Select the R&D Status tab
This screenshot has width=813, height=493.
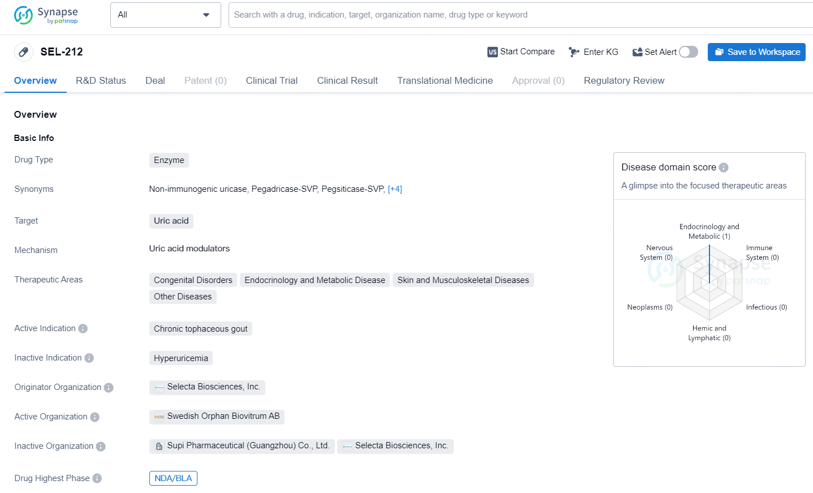tap(101, 80)
